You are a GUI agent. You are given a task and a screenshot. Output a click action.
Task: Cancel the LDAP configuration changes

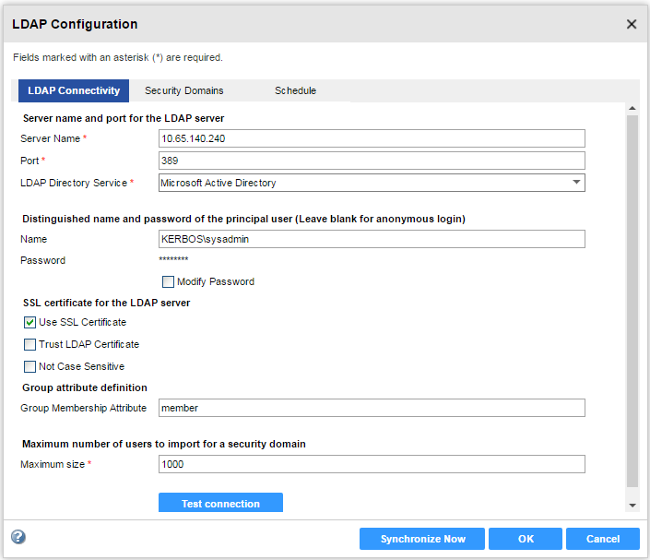[603, 539]
